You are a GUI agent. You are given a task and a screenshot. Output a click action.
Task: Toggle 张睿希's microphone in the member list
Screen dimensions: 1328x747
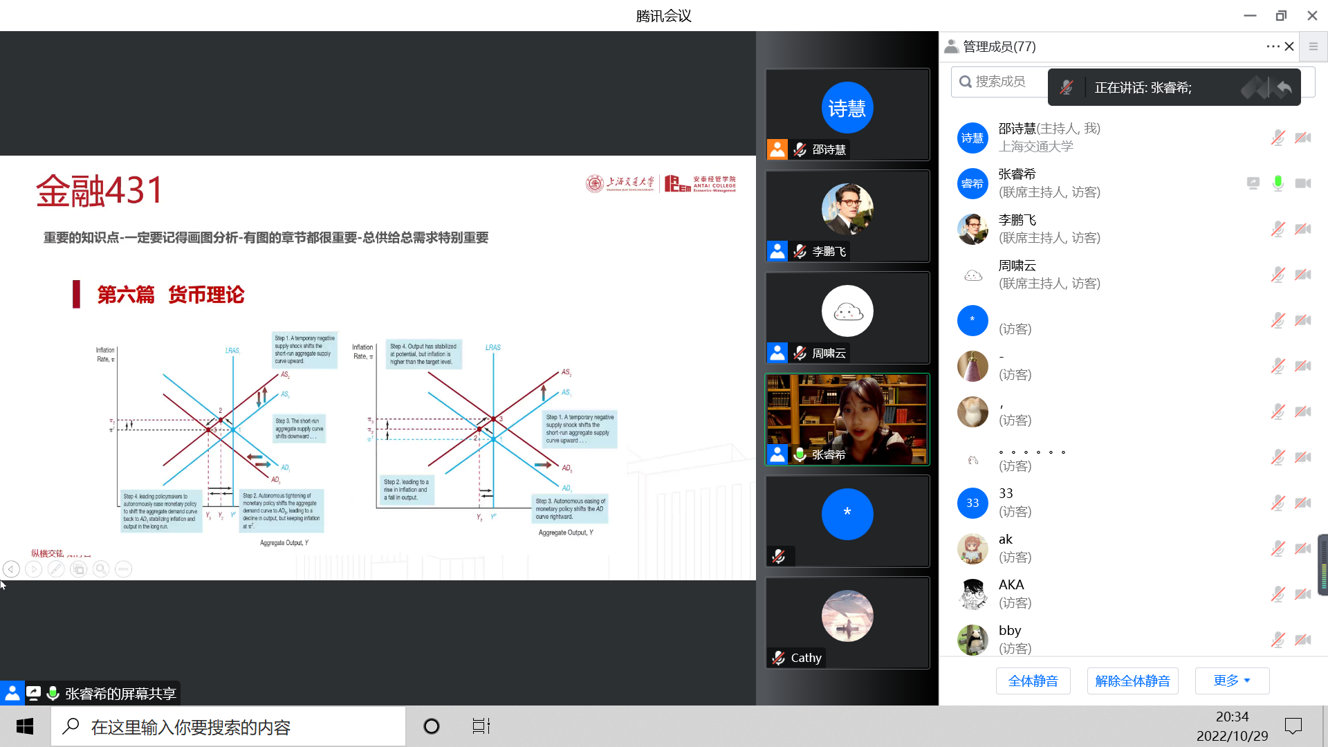click(1278, 183)
